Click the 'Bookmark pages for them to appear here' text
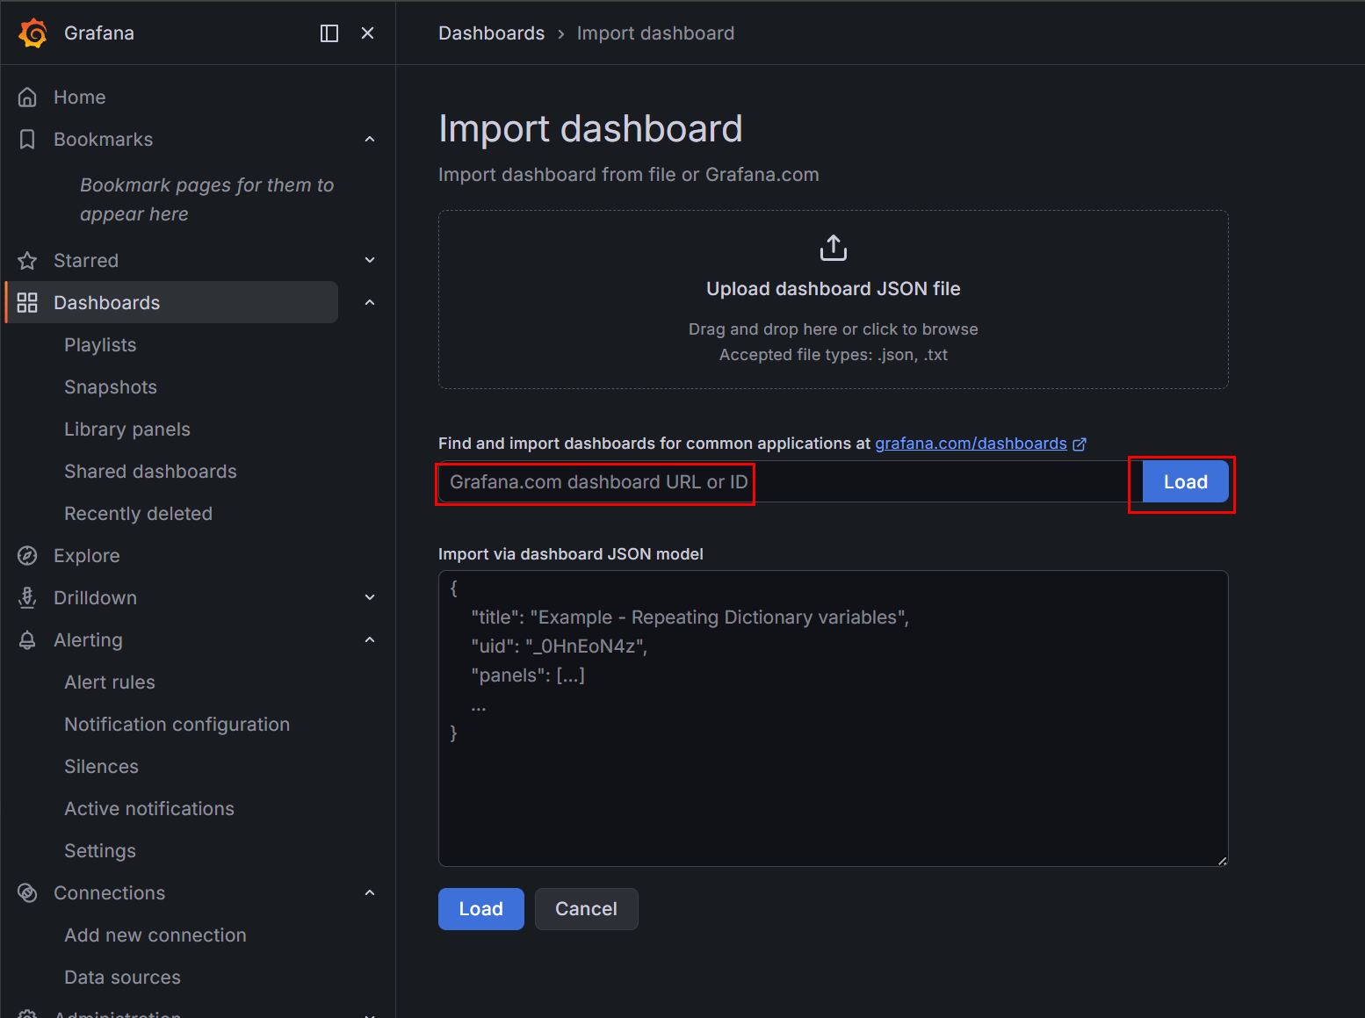1365x1018 pixels. tap(207, 200)
